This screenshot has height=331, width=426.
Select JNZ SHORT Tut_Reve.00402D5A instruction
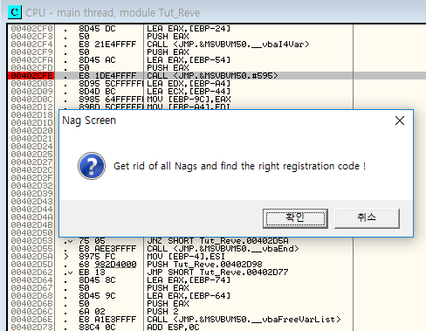217,241
